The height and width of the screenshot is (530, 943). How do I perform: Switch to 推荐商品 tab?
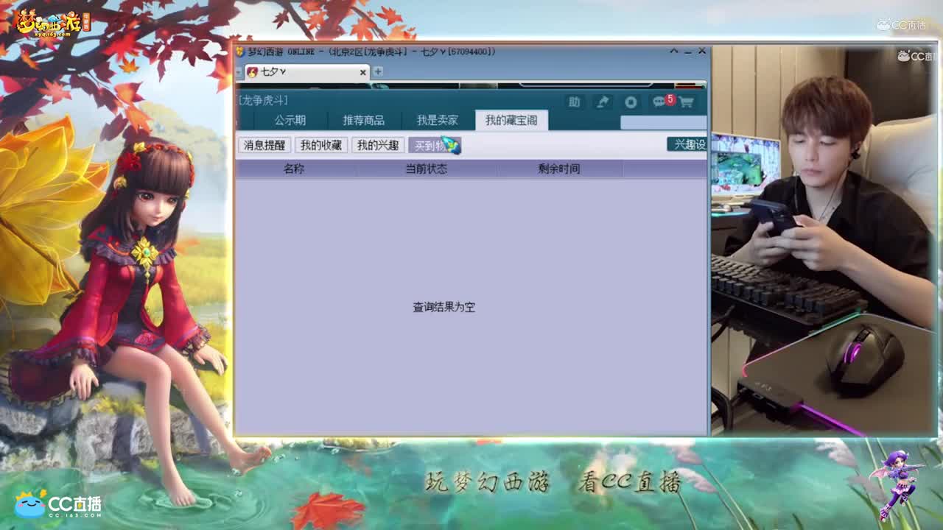coord(363,120)
